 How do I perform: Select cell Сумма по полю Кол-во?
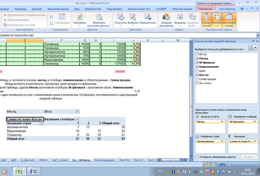pos(25,119)
